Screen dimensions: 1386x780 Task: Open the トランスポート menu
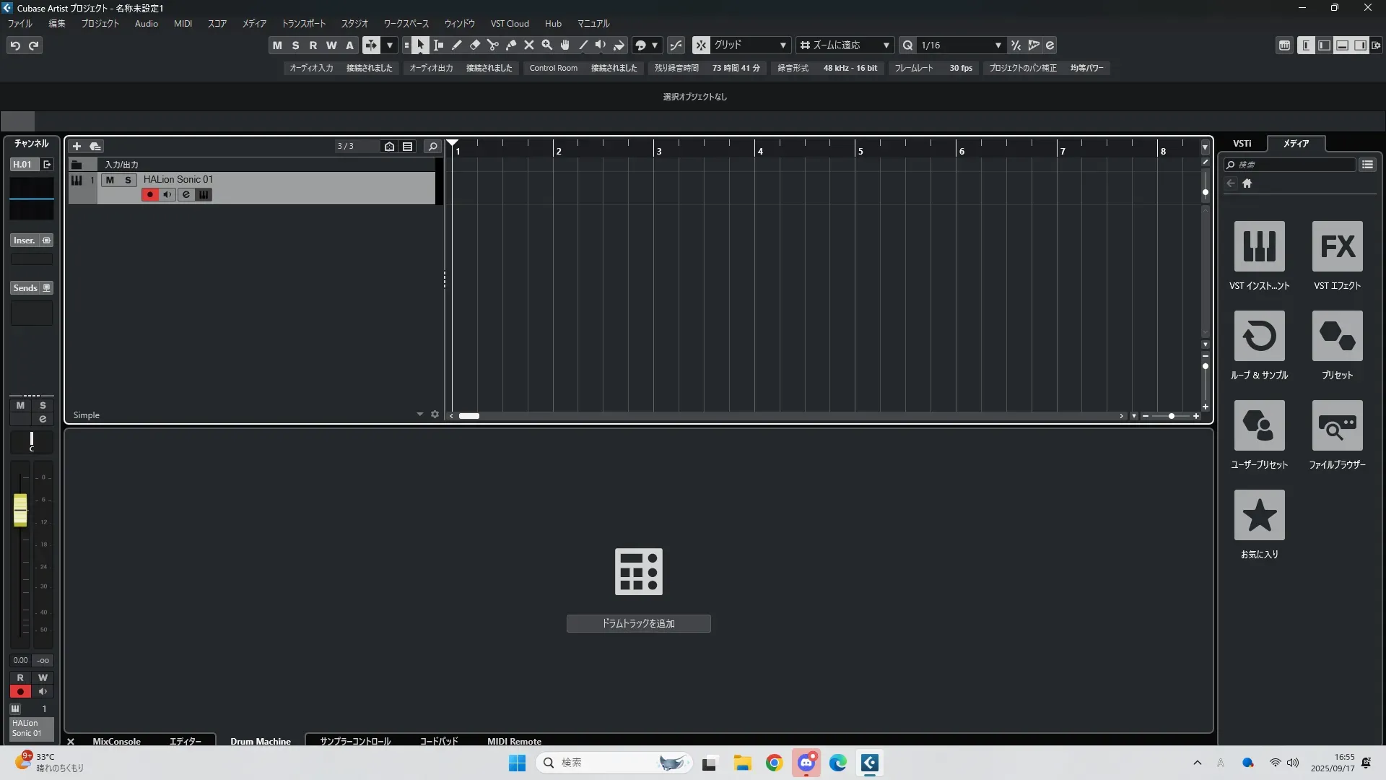click(303, 24)
